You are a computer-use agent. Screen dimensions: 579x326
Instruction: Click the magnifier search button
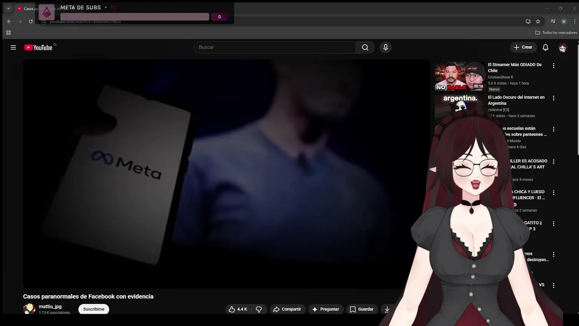(x=365, y=48)
